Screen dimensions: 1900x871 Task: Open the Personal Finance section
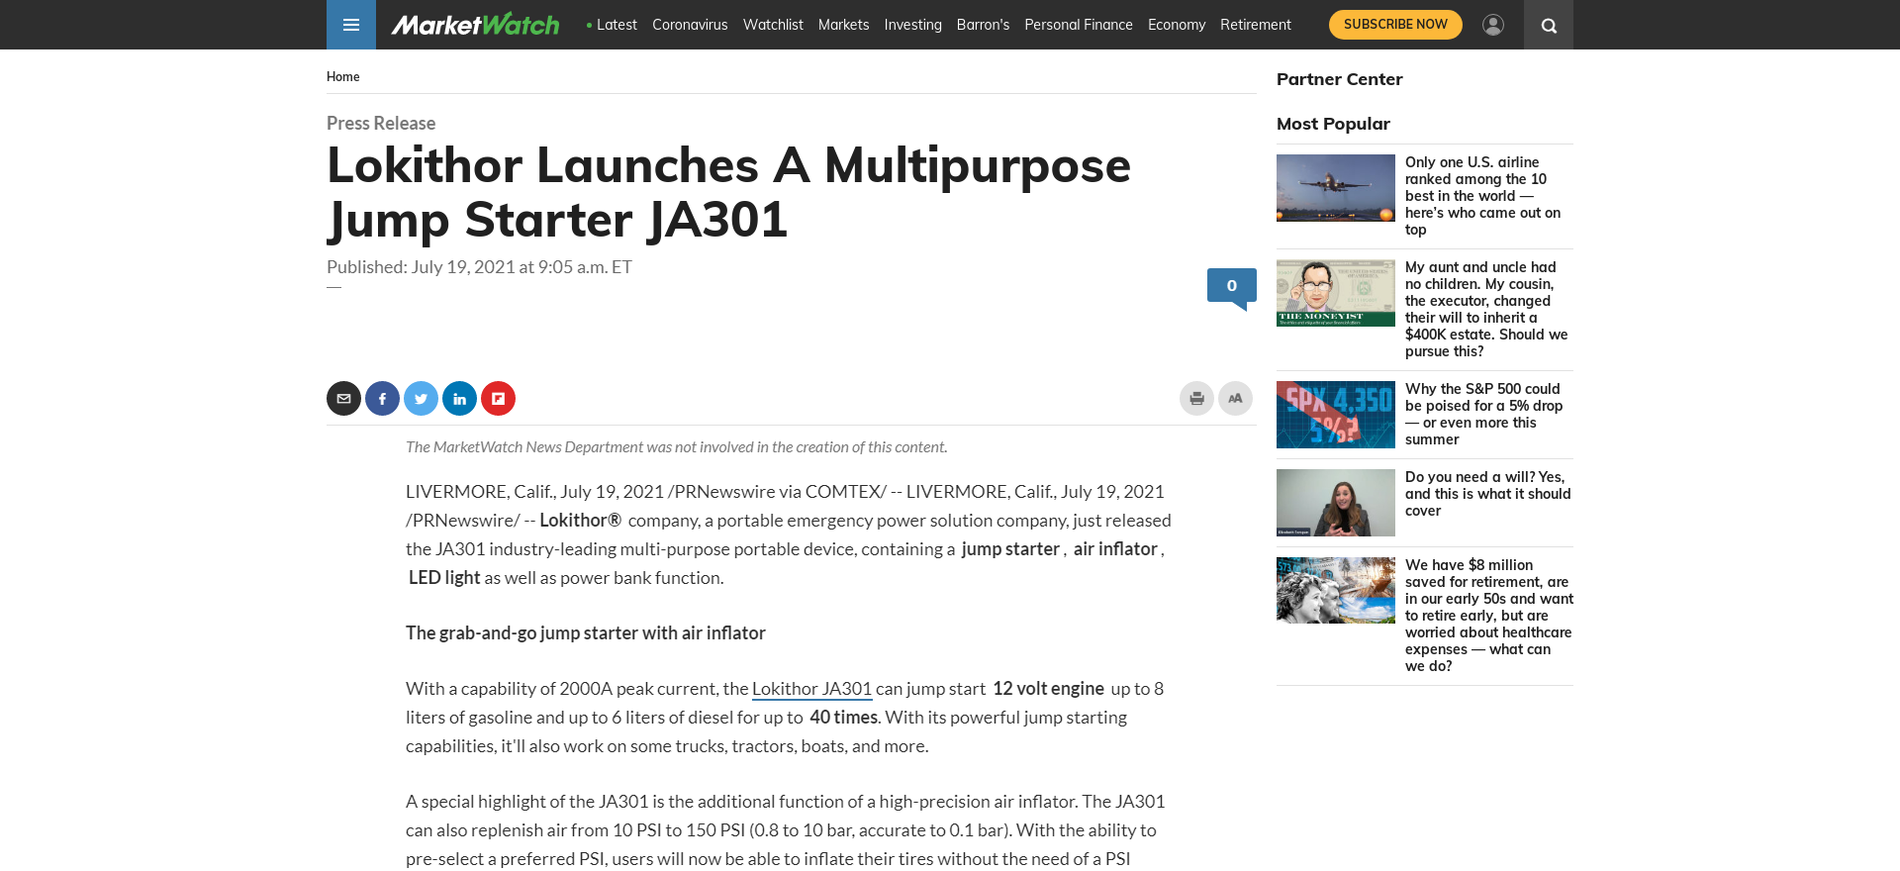[x=1078, y=25]
